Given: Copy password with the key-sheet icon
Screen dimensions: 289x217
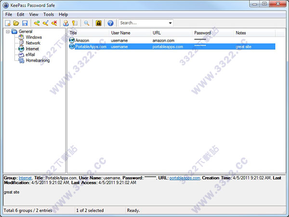Looking at the screenshot, I should click(75, 23).
